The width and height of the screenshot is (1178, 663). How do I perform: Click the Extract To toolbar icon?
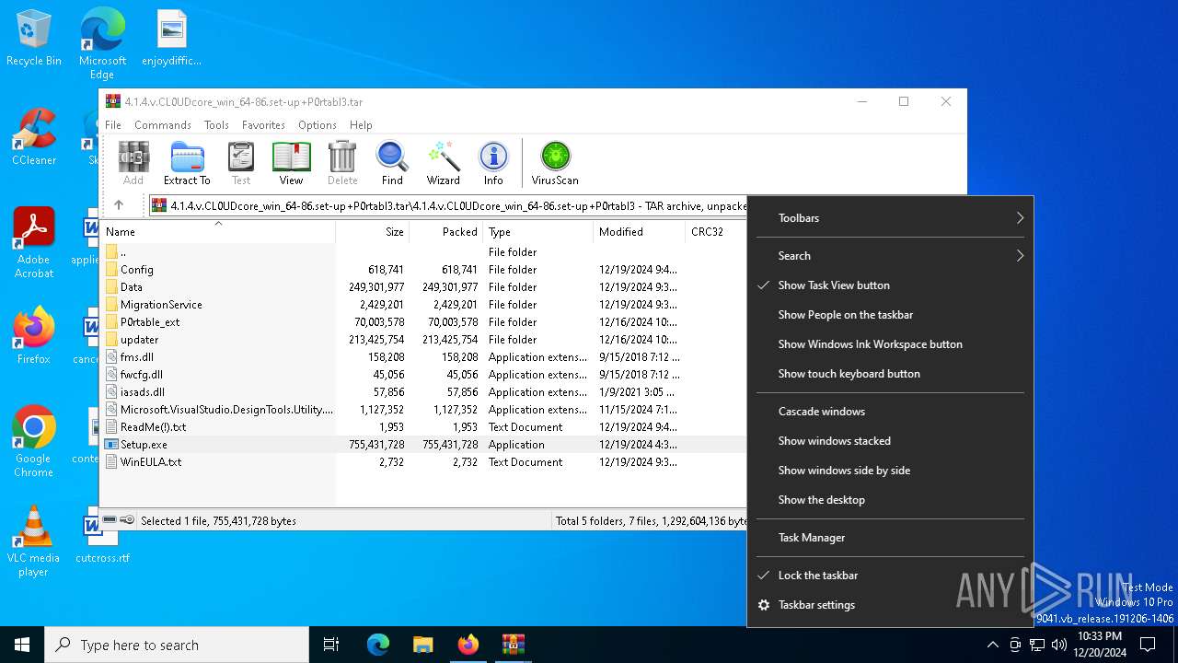[x=187, y=163]
